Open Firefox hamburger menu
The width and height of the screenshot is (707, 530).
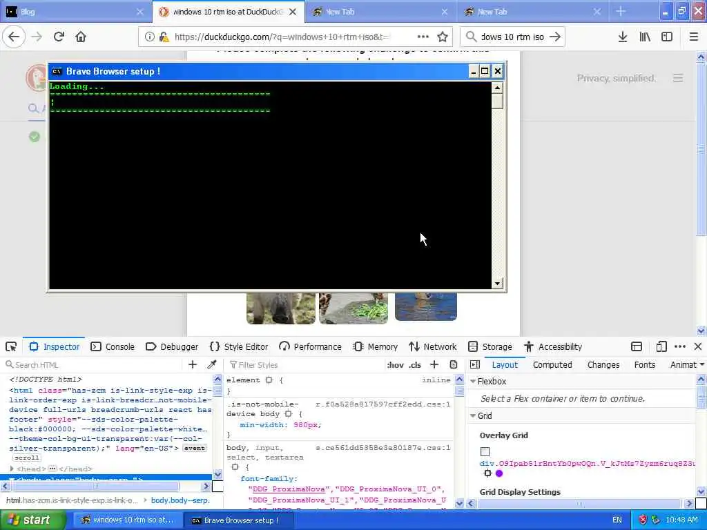693,37
